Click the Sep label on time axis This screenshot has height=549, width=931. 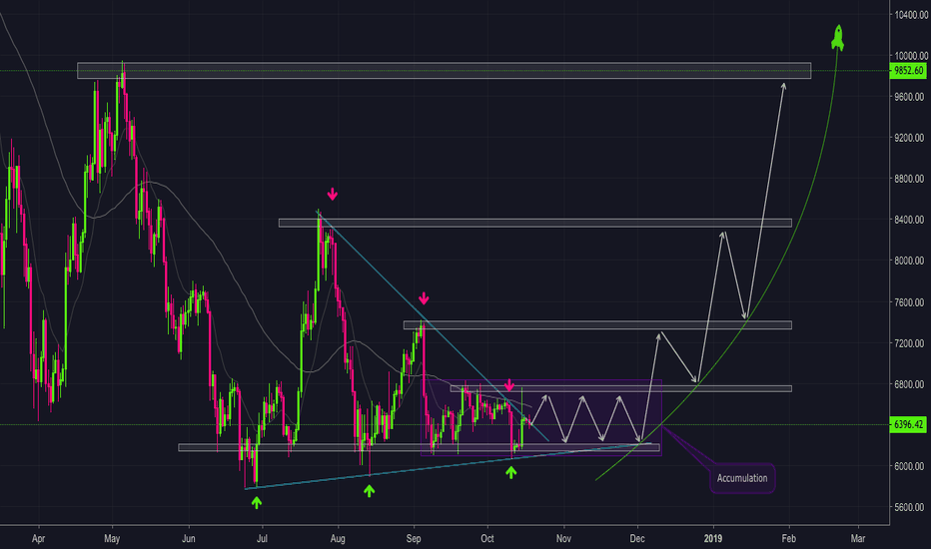414,538
